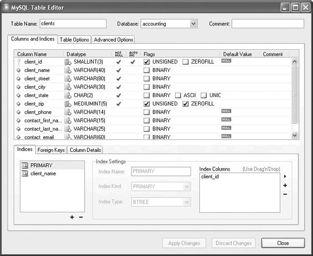Minimize the MySQL Table Editor window
The image size is (313, 256).
point(285,8)
